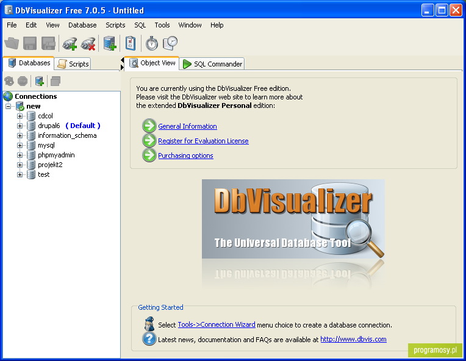Click the Save As floppy toolbar icon
Viewport: 466px width, 361px height.
[48, 43]
